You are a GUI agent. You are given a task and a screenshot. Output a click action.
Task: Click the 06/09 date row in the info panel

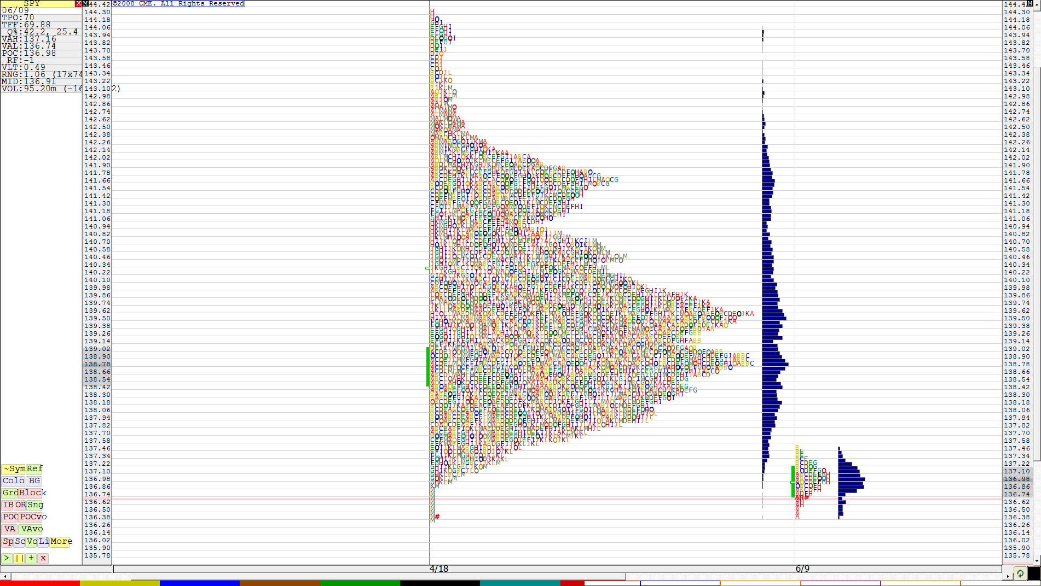[41, 10]
